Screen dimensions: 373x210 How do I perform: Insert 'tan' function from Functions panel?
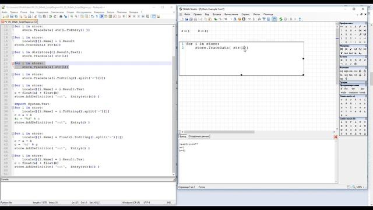pos(351,75)
